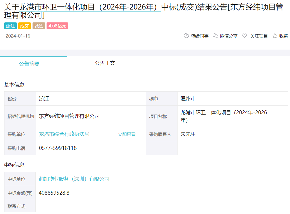
Task: Click the 基本信息 section heading
Action: tap(14, 85)
